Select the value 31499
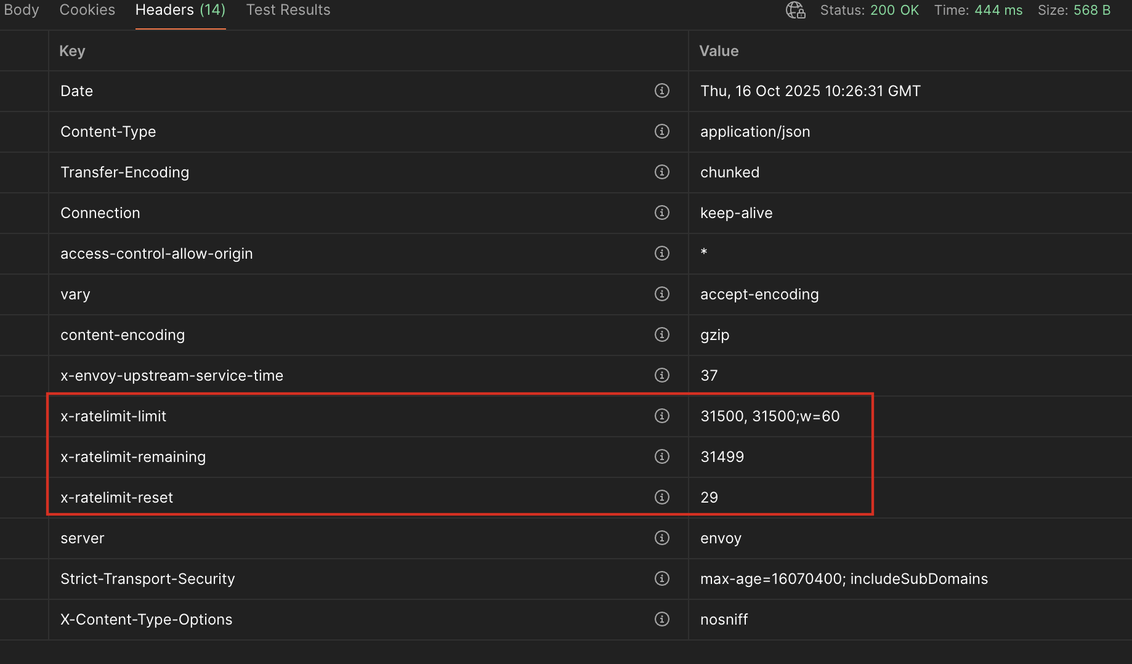Viewport: 1132px width, 664px height. 722,457
